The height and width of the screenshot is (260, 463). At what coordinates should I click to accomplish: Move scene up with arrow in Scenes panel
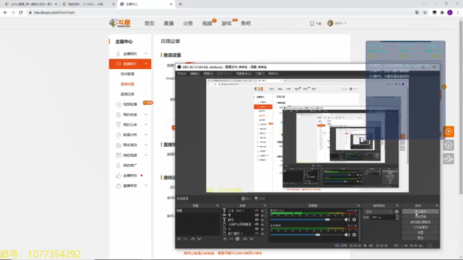pos(193,239)
